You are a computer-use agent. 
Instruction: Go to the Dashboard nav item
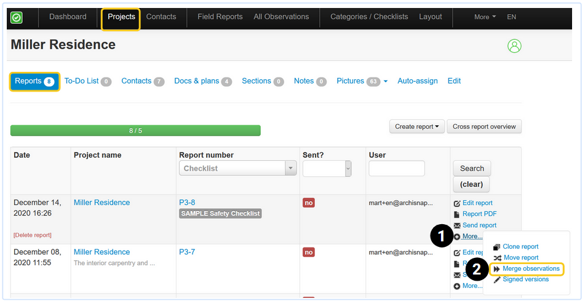(68, 17)
